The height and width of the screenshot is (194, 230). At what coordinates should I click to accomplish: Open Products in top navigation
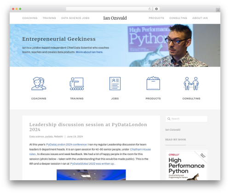click(x=156, y=18)
